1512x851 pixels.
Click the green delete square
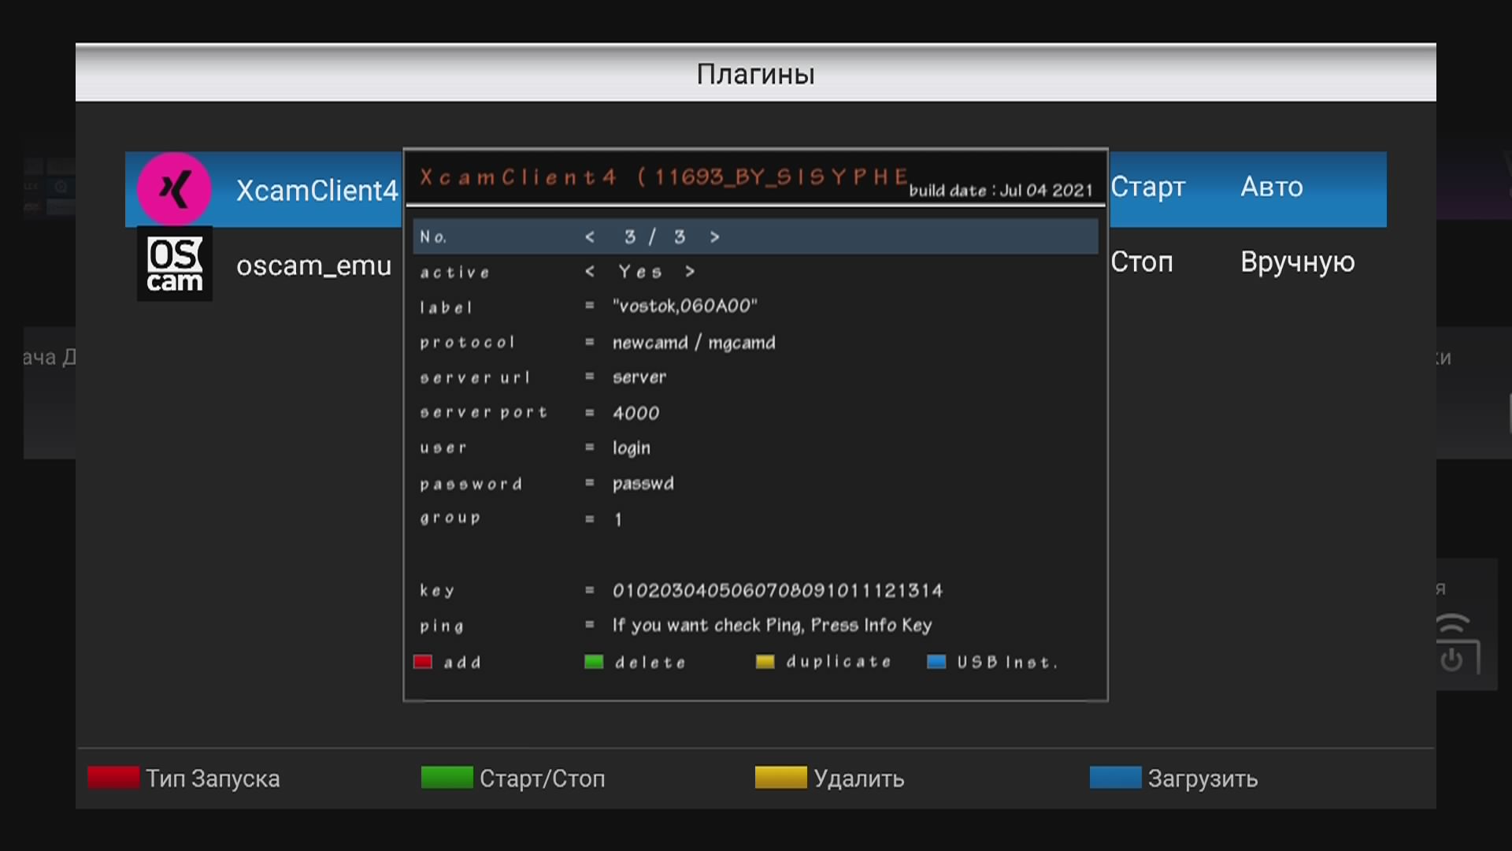594,662
